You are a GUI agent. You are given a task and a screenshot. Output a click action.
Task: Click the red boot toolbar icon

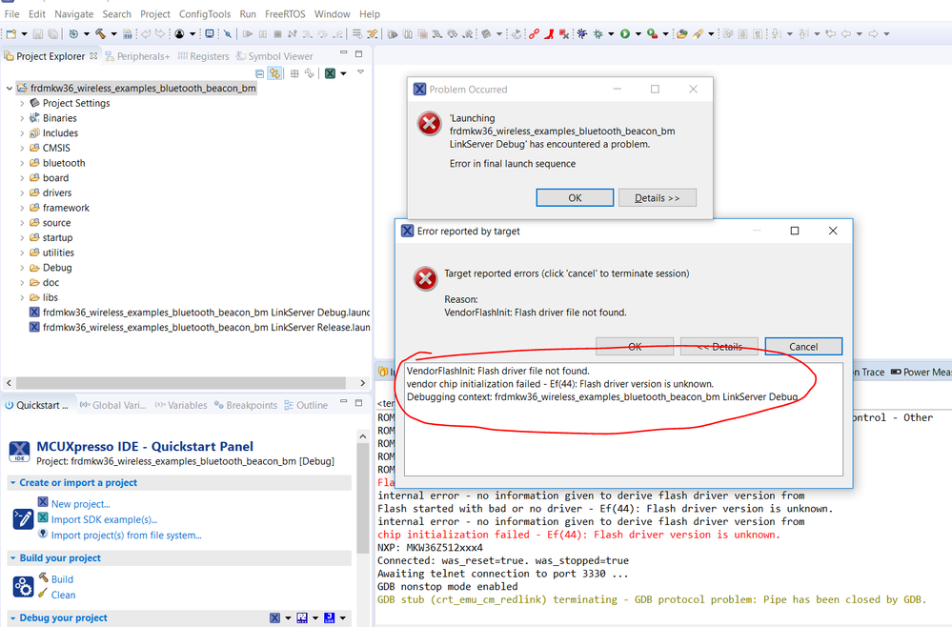[x=549, y=34]
